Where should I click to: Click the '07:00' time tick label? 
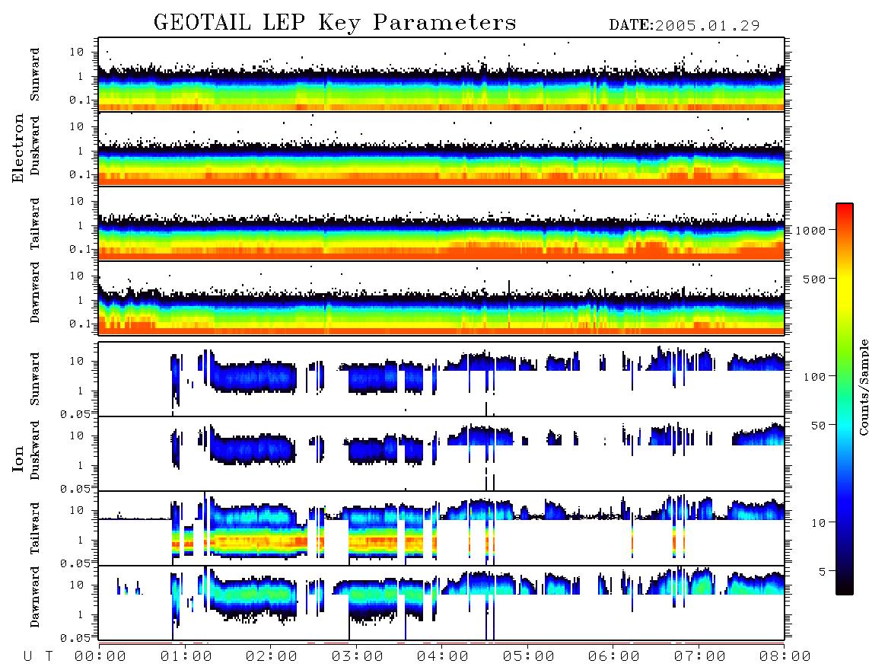[700, 657]
